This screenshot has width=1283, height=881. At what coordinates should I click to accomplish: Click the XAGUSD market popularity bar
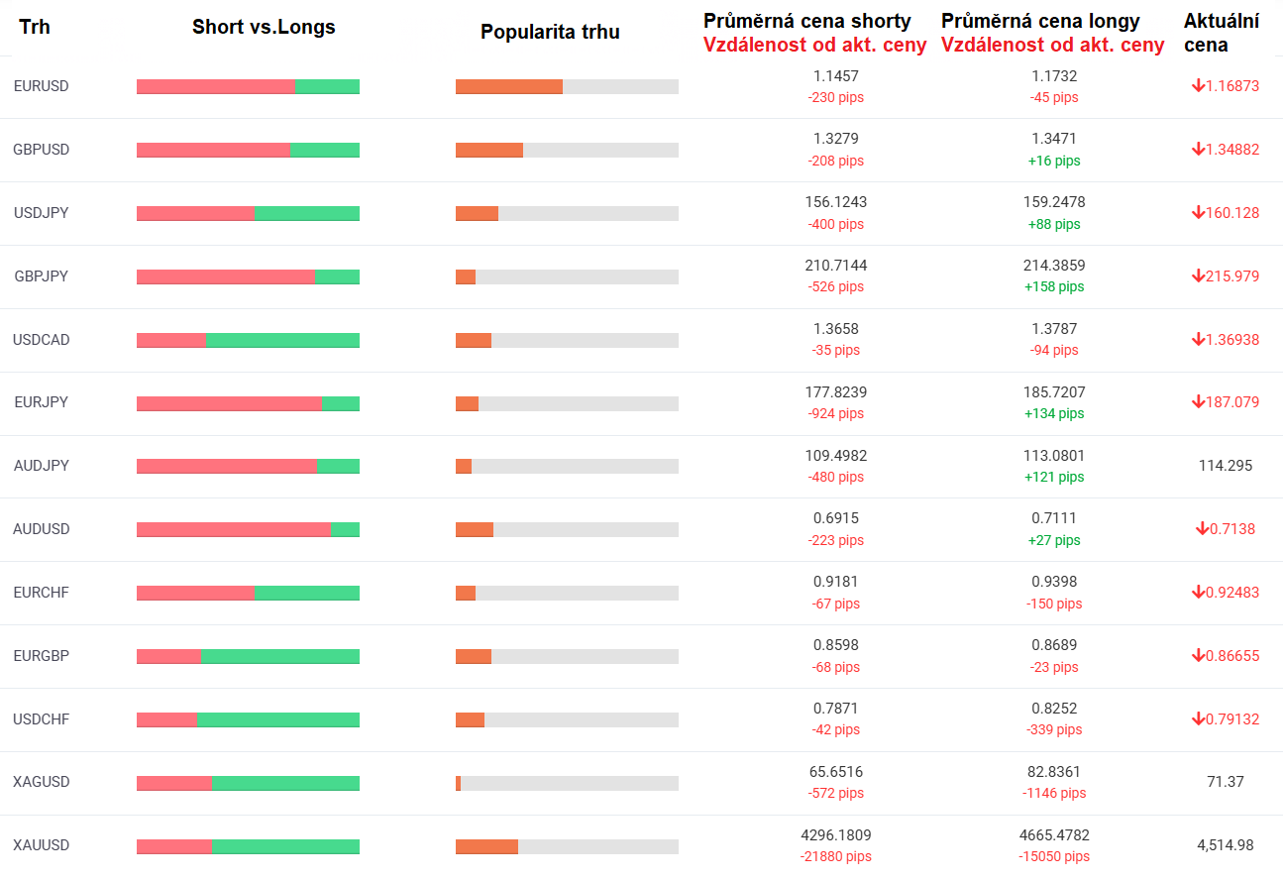(567, 783)
